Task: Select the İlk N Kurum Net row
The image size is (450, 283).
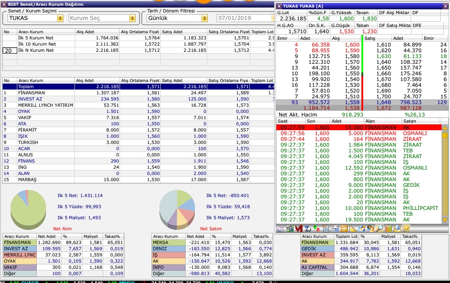Action: (138, 50)
